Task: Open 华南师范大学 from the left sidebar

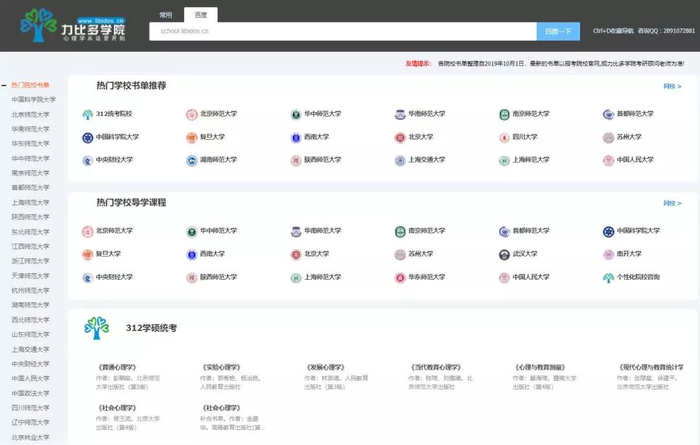Action: tap(29, 128)
